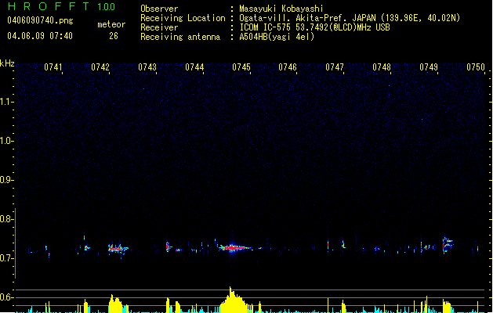
Task: Click the date stamp 04.06.09 07:40
Action: click(x=40, y=36)
